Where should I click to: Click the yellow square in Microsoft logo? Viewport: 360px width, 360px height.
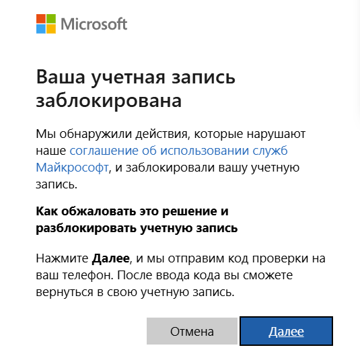coord(51,29)
